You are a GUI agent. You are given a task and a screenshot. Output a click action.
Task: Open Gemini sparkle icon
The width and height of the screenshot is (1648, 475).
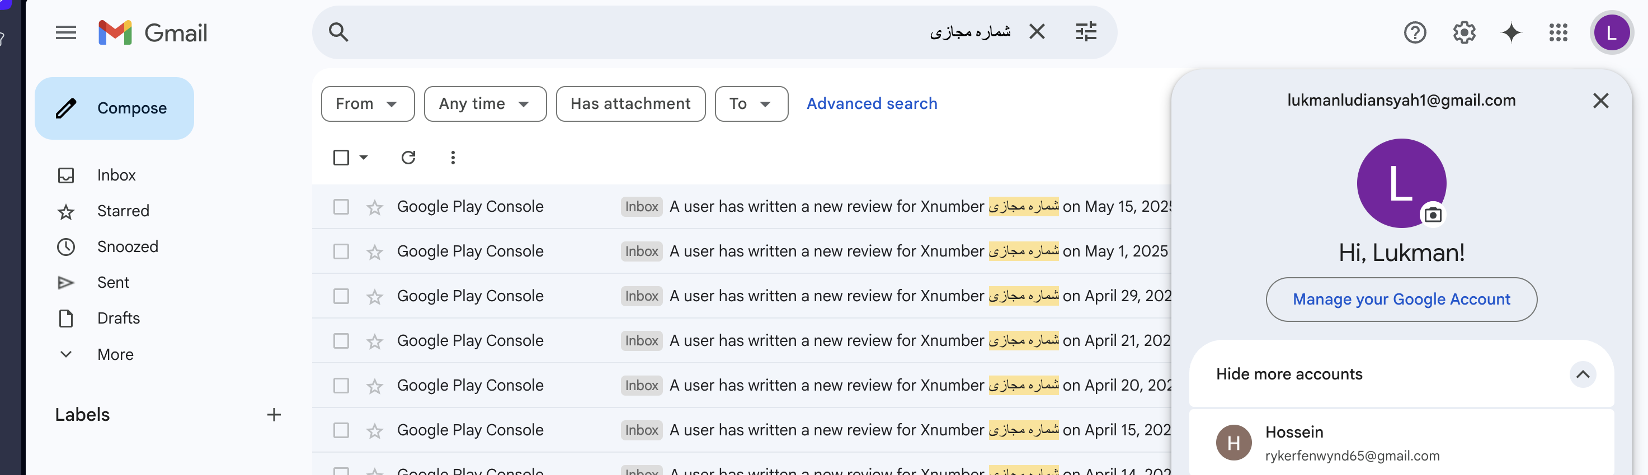tap(1511, 32)
